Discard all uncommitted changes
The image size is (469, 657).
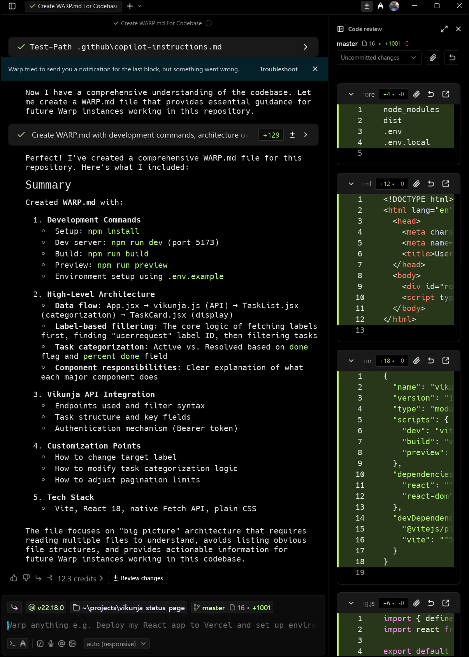point(452,58)
